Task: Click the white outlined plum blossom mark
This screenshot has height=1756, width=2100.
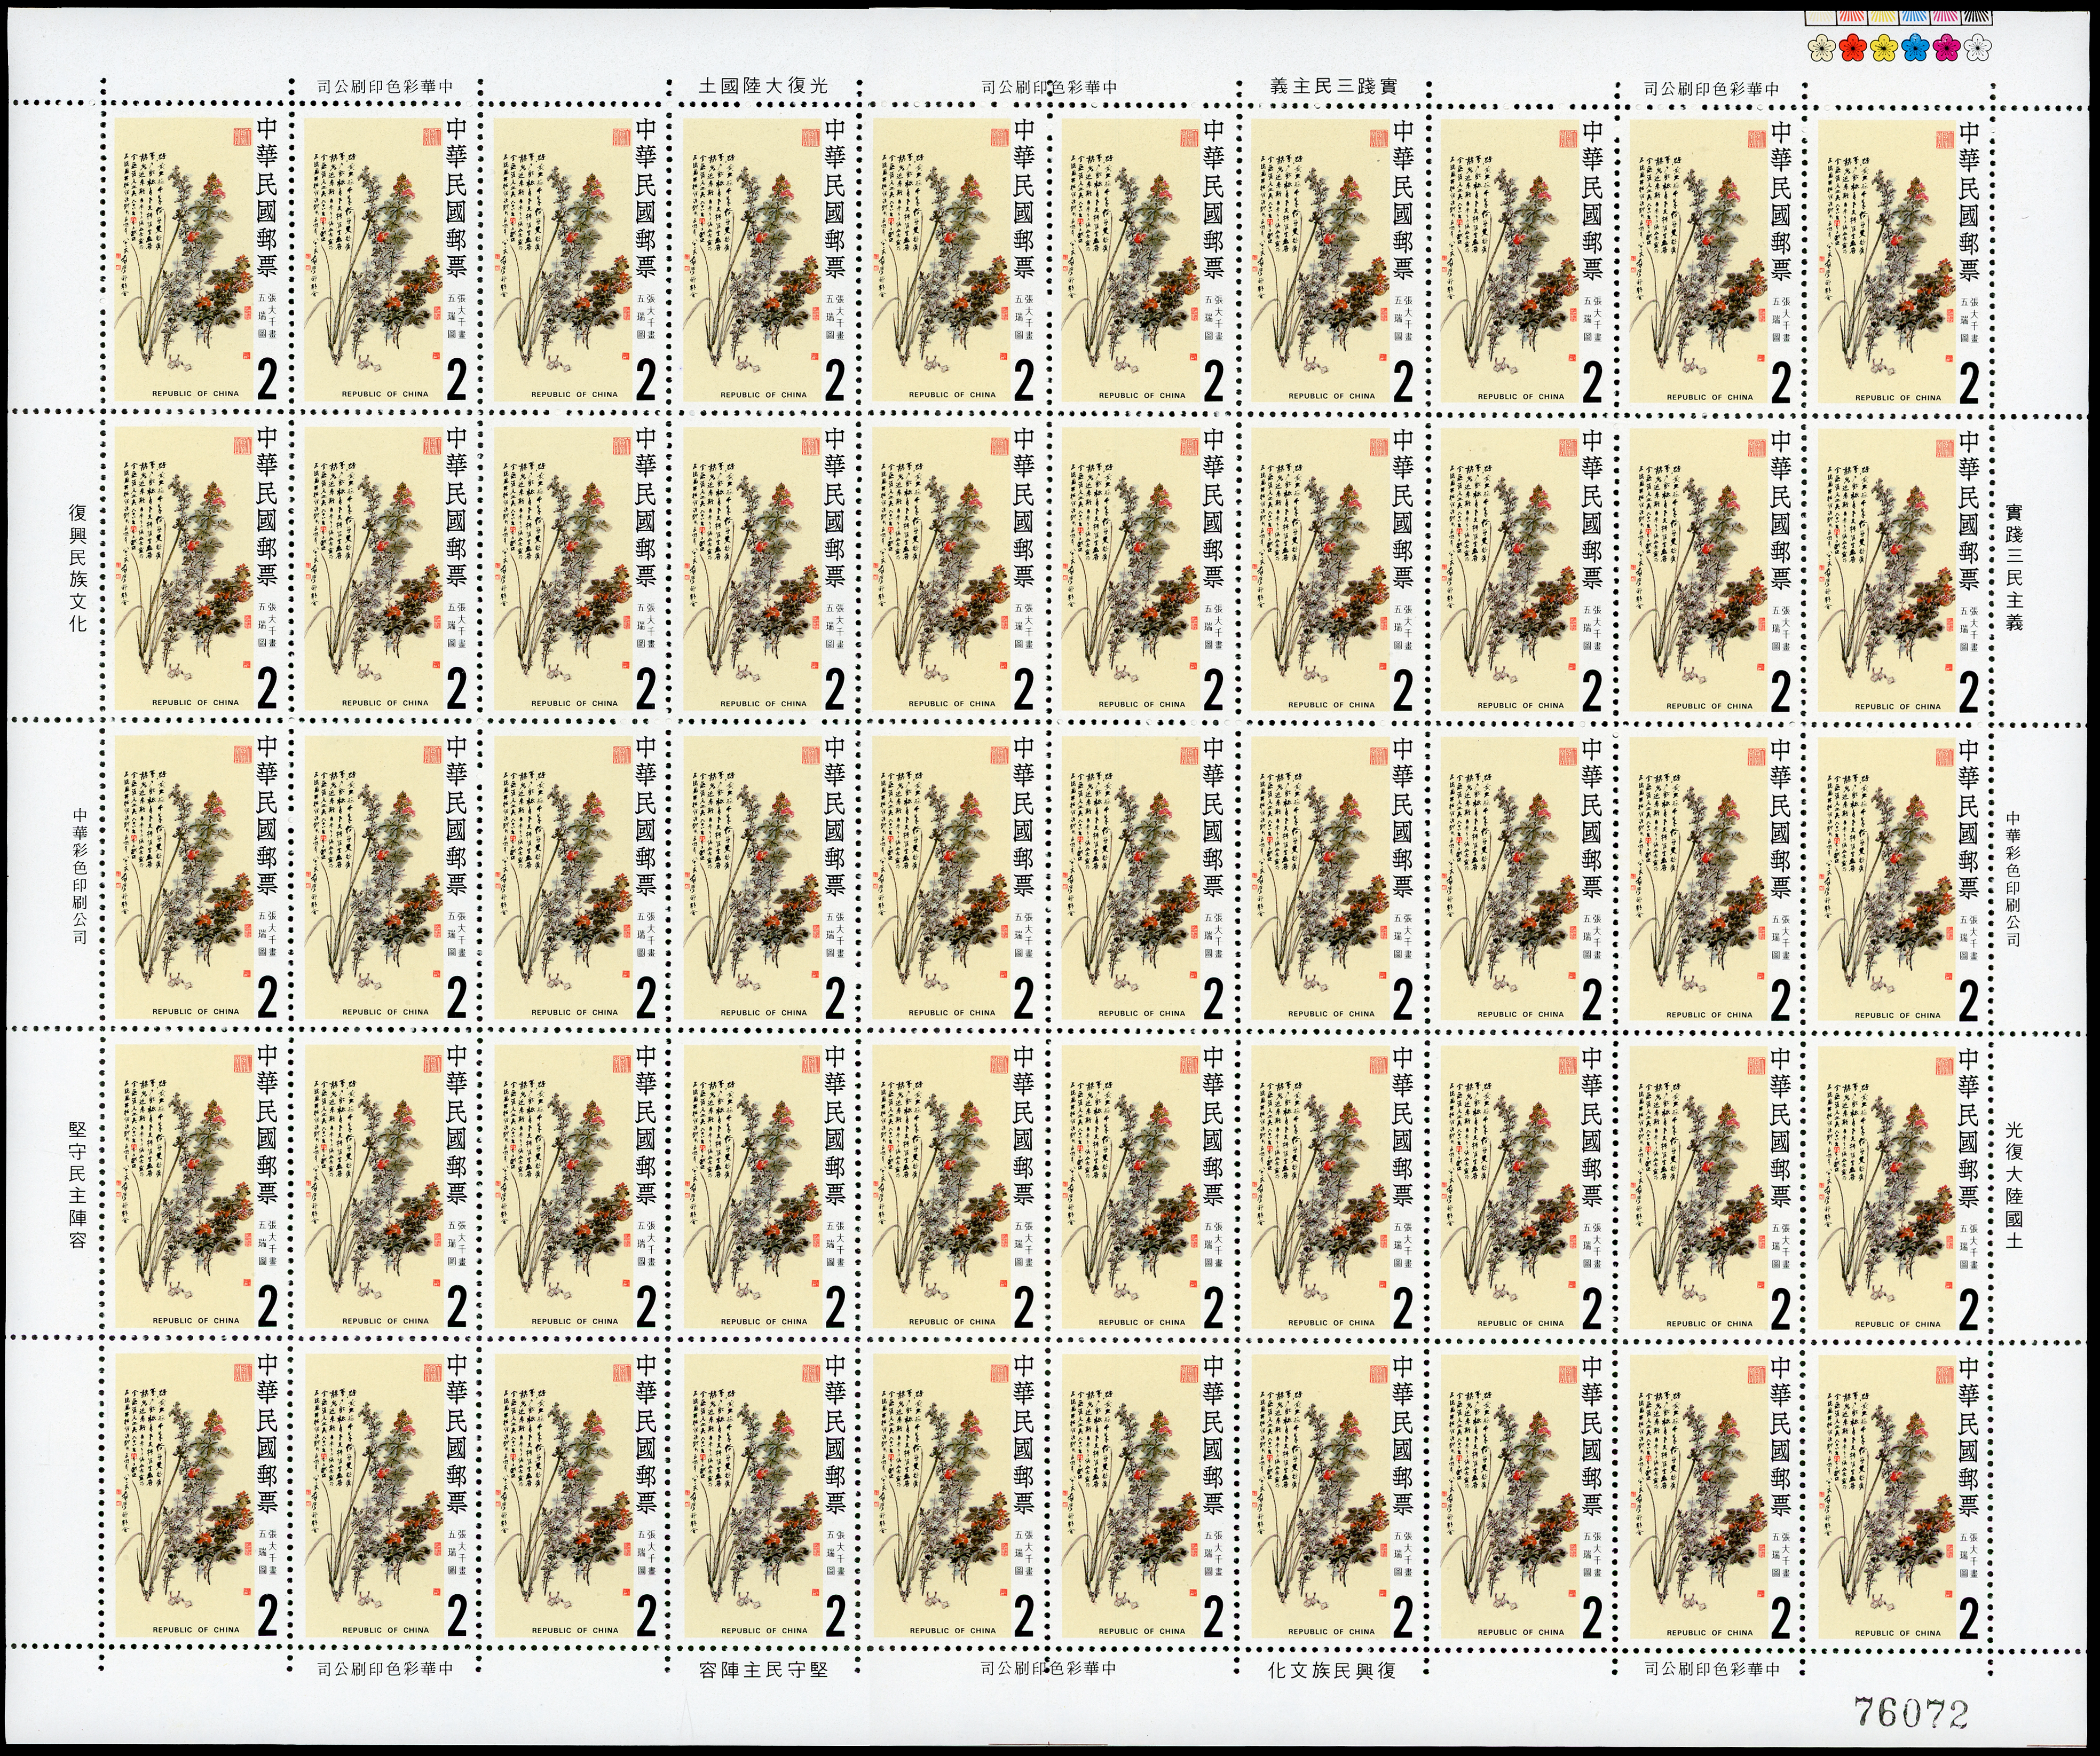Action: 1978,48
